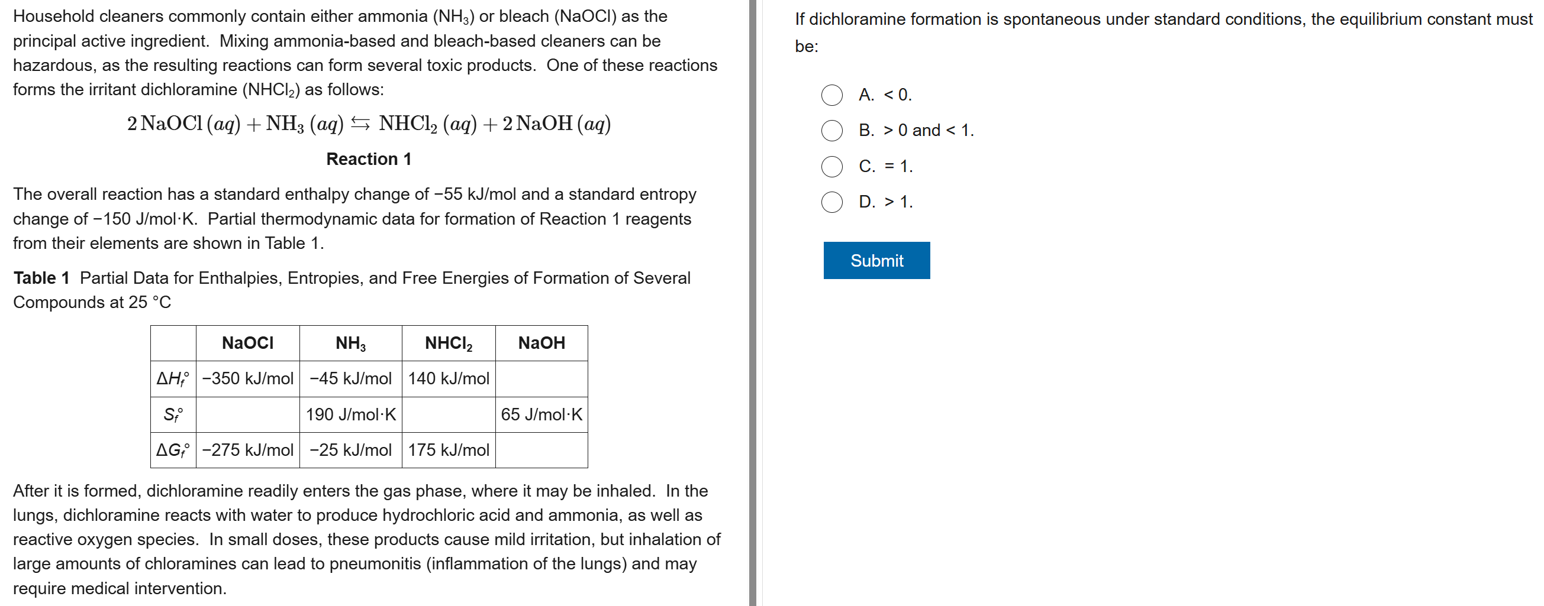Click answer text '> 1.'
This screenshot has width=1544, height=606.
click(898, 202)
